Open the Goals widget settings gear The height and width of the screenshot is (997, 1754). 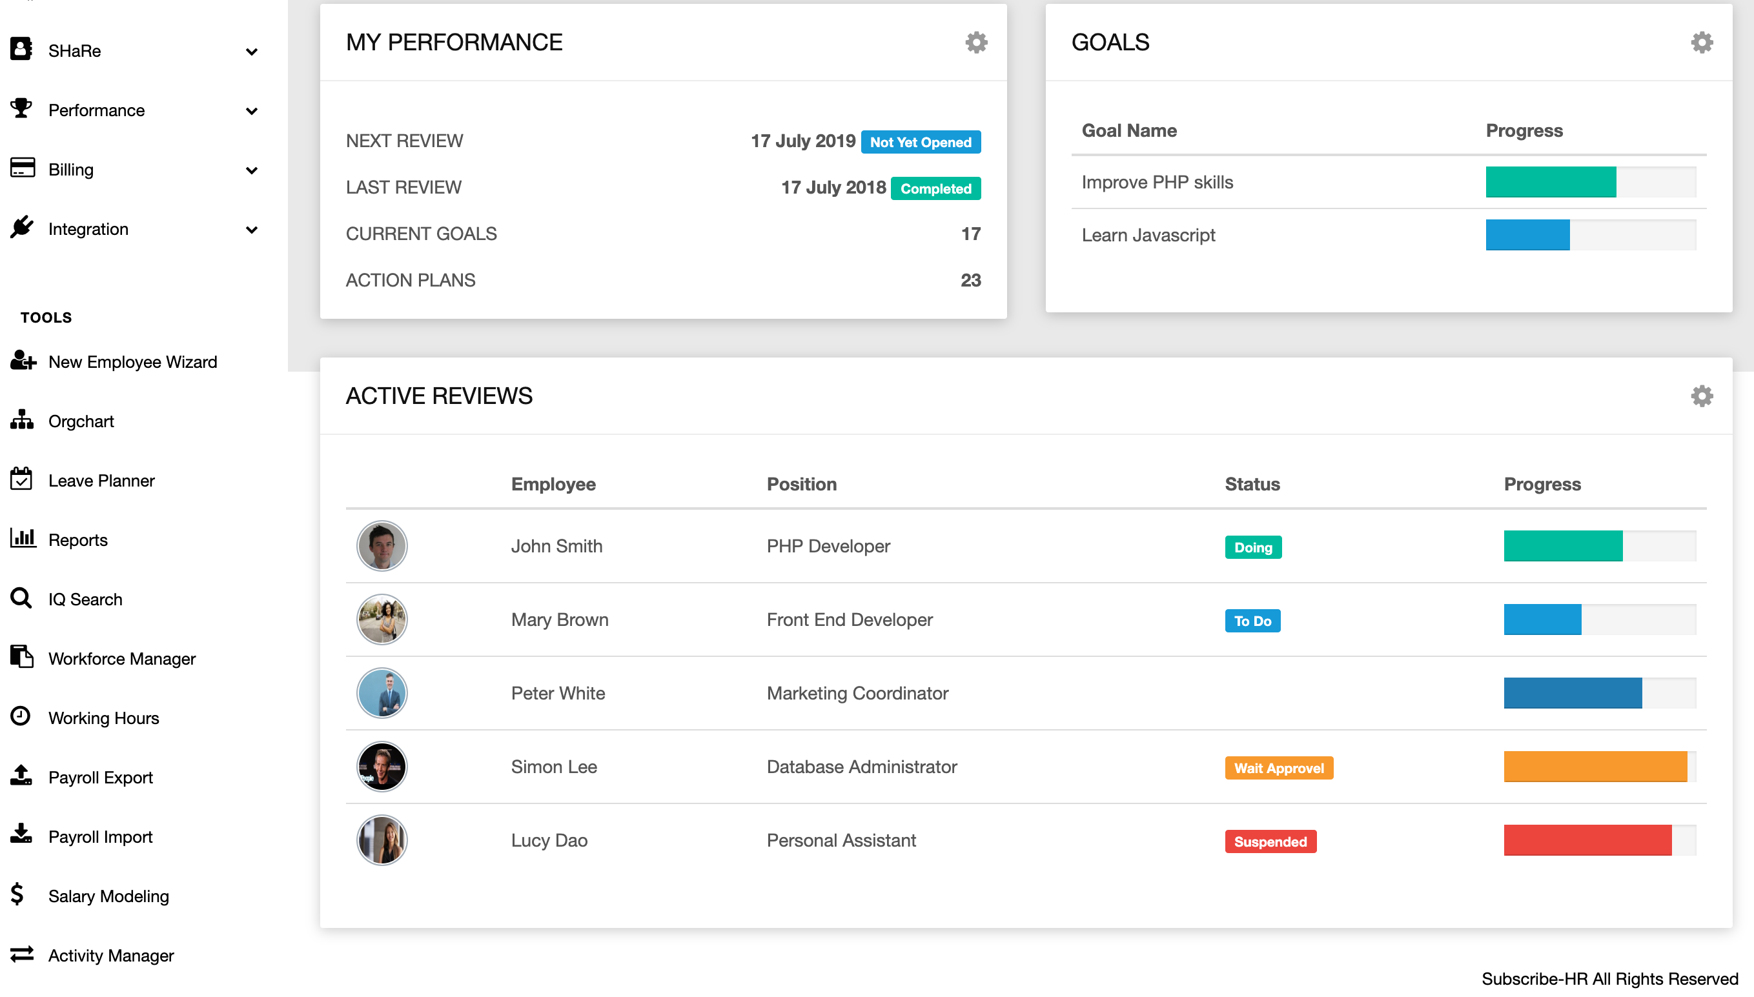point(1702,42)
